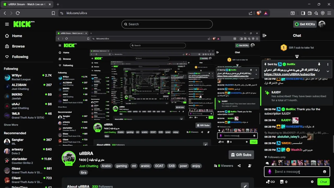Go back with the browser back arrow
The height and width of the screenshot is (188, 334).
click(5, 13)
